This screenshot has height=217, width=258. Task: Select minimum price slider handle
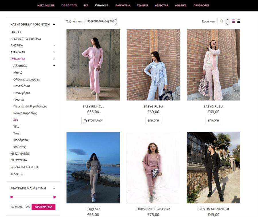pyautogui.click(x=11, y=197)
